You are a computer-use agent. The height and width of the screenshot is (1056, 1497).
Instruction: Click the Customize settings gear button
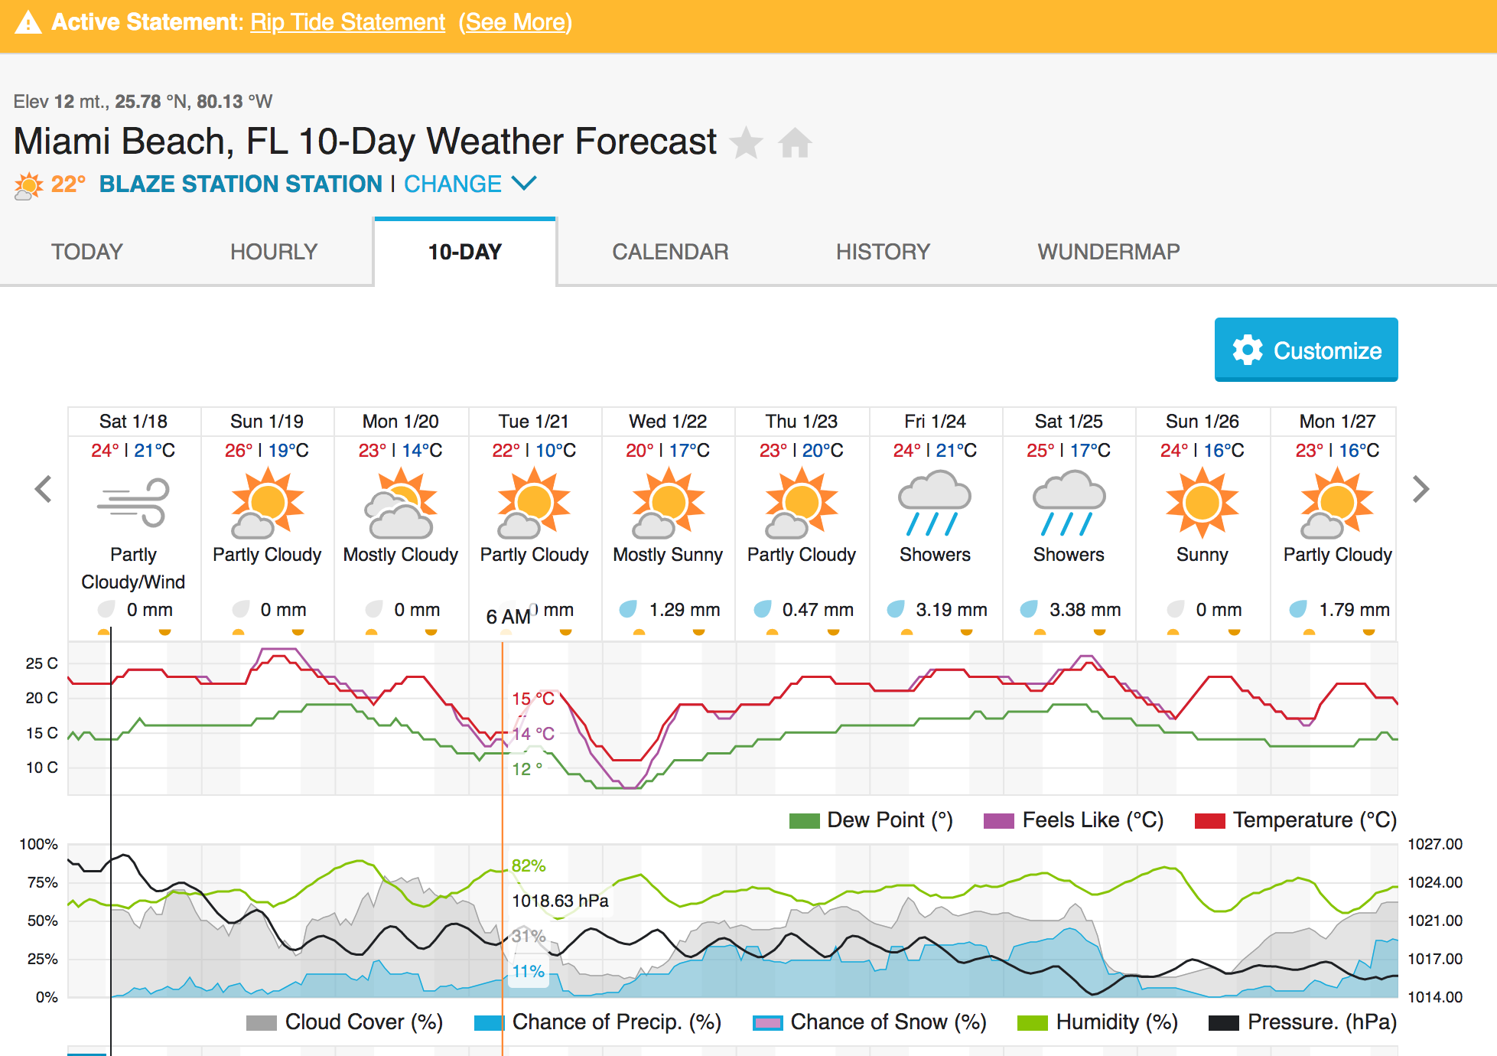point(1305,352)
